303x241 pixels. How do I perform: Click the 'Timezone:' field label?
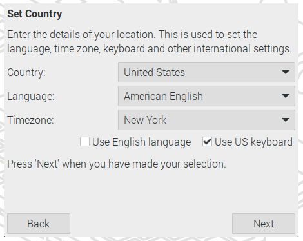tap(30, 120)
